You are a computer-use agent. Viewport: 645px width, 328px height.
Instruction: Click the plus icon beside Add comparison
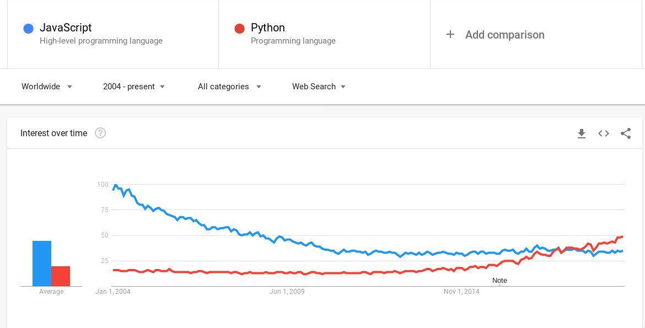(450, 34)
